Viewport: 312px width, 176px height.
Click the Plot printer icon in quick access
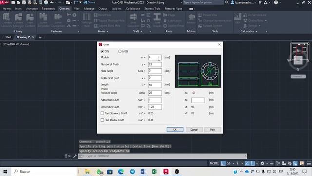point(46,2)
